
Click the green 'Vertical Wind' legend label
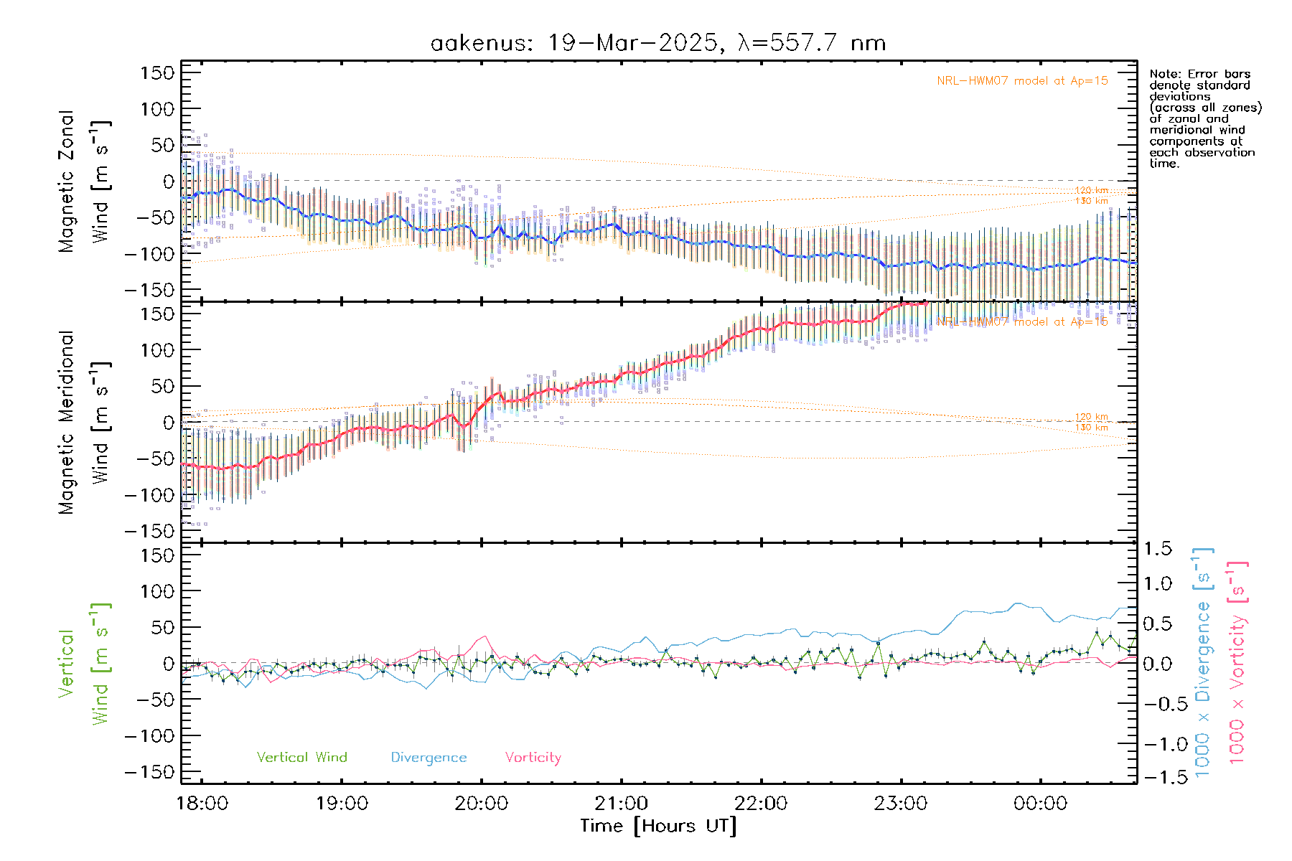tap(301, 758)
